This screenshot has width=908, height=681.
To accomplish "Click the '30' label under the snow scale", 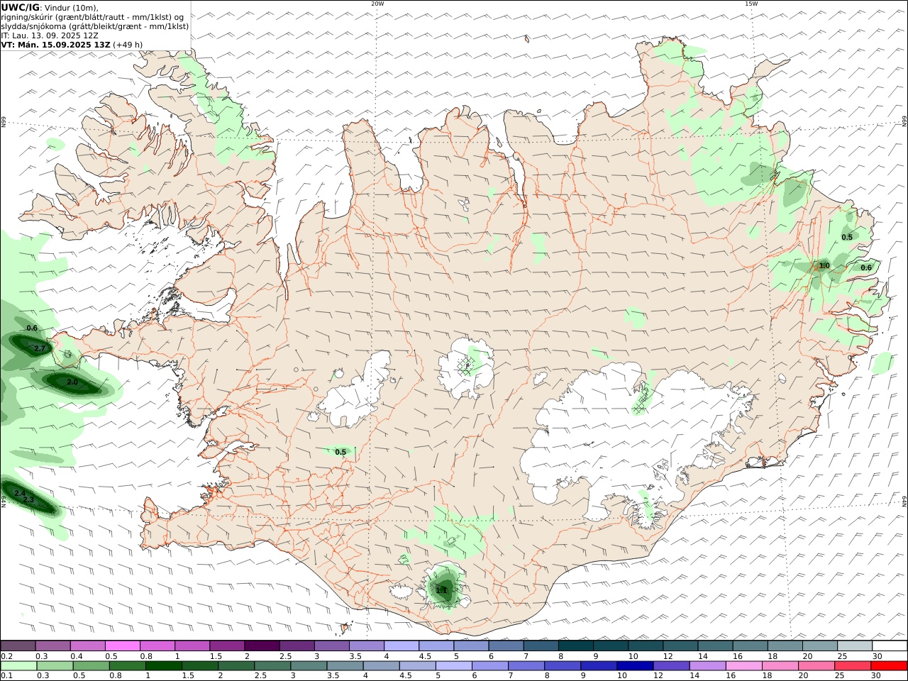I will [877, 656].
